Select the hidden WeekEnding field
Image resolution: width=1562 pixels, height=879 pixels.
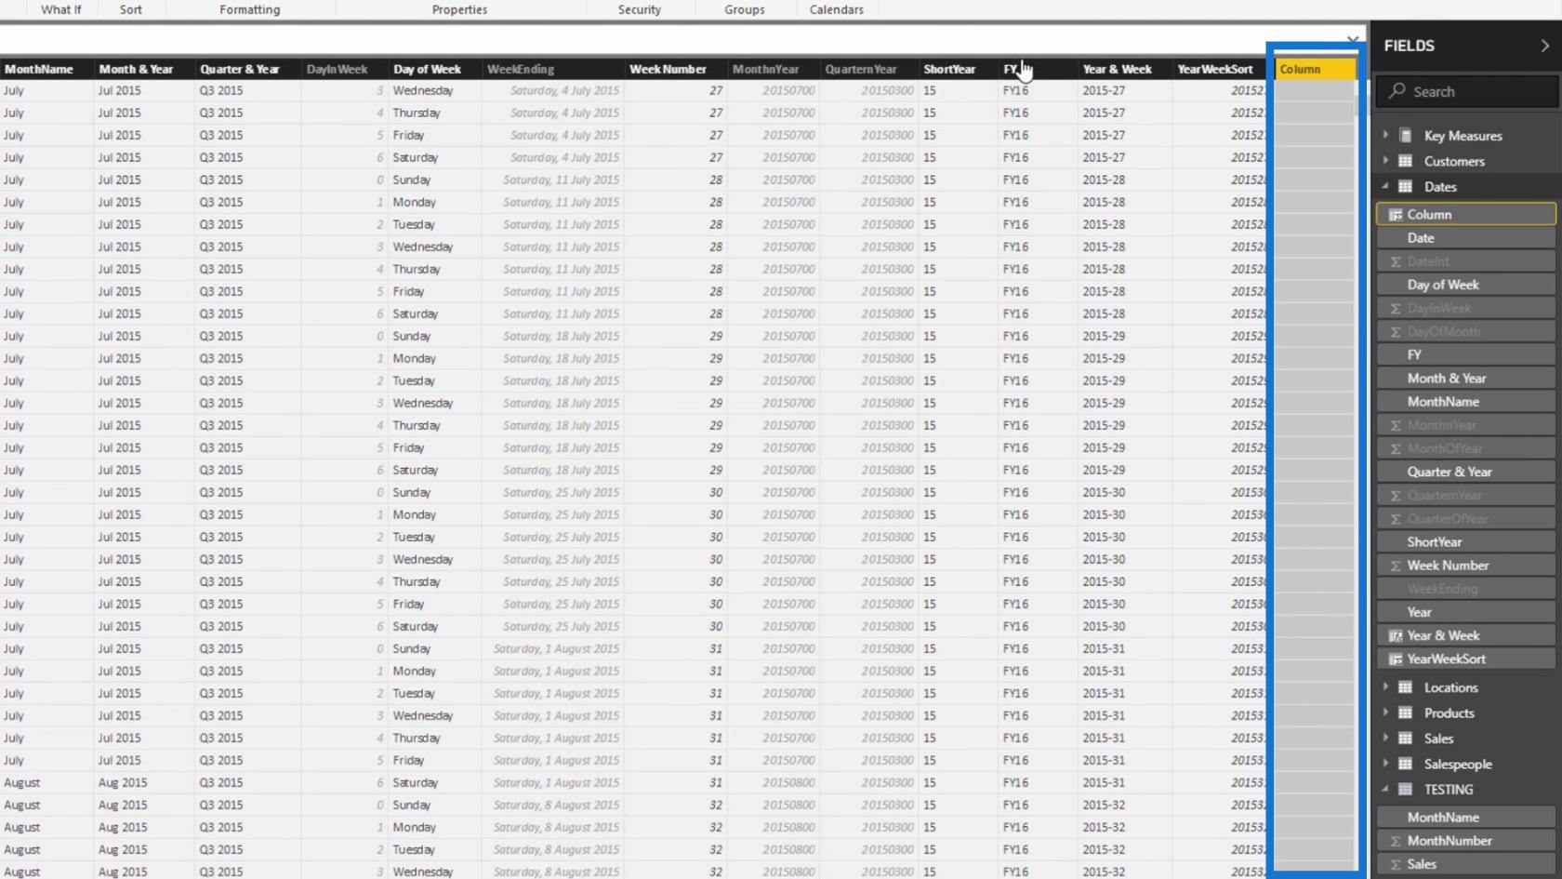pyautogui.click(x=1466, y=589)
